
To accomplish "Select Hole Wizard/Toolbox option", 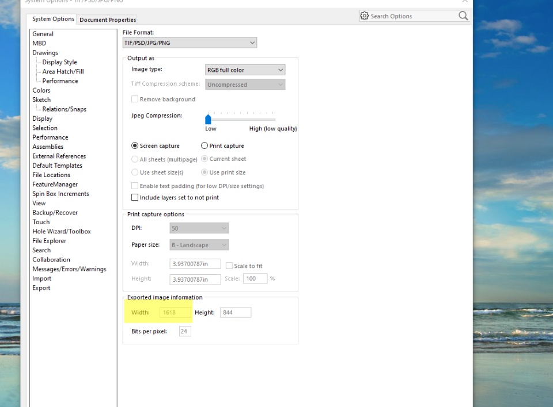I will click(x=62, y=231).
